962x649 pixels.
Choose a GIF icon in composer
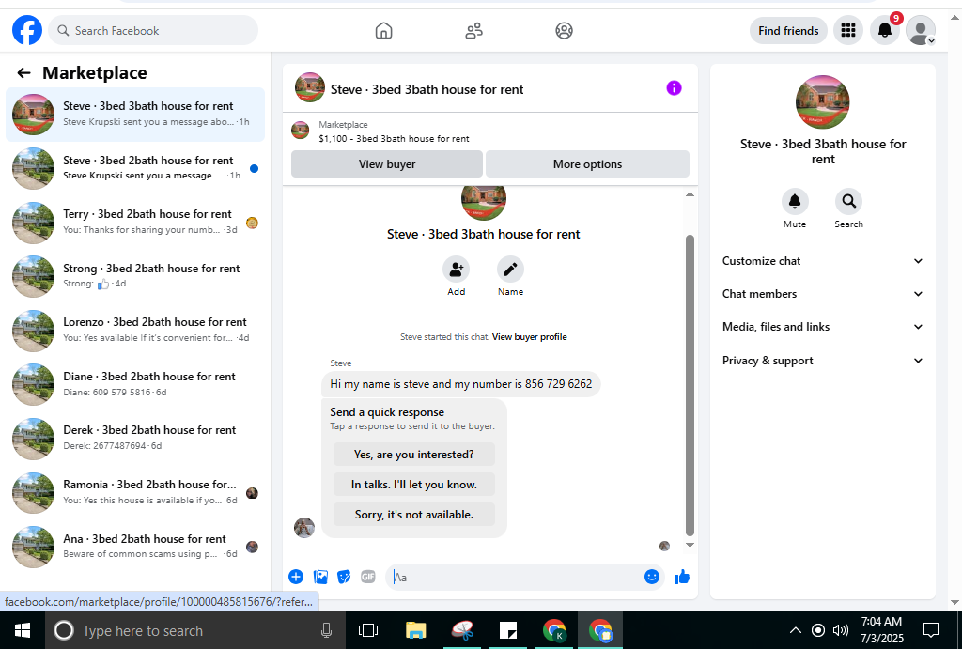367,577
